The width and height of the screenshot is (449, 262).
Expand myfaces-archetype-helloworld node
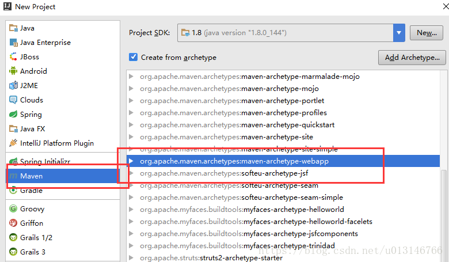[131, 210]
